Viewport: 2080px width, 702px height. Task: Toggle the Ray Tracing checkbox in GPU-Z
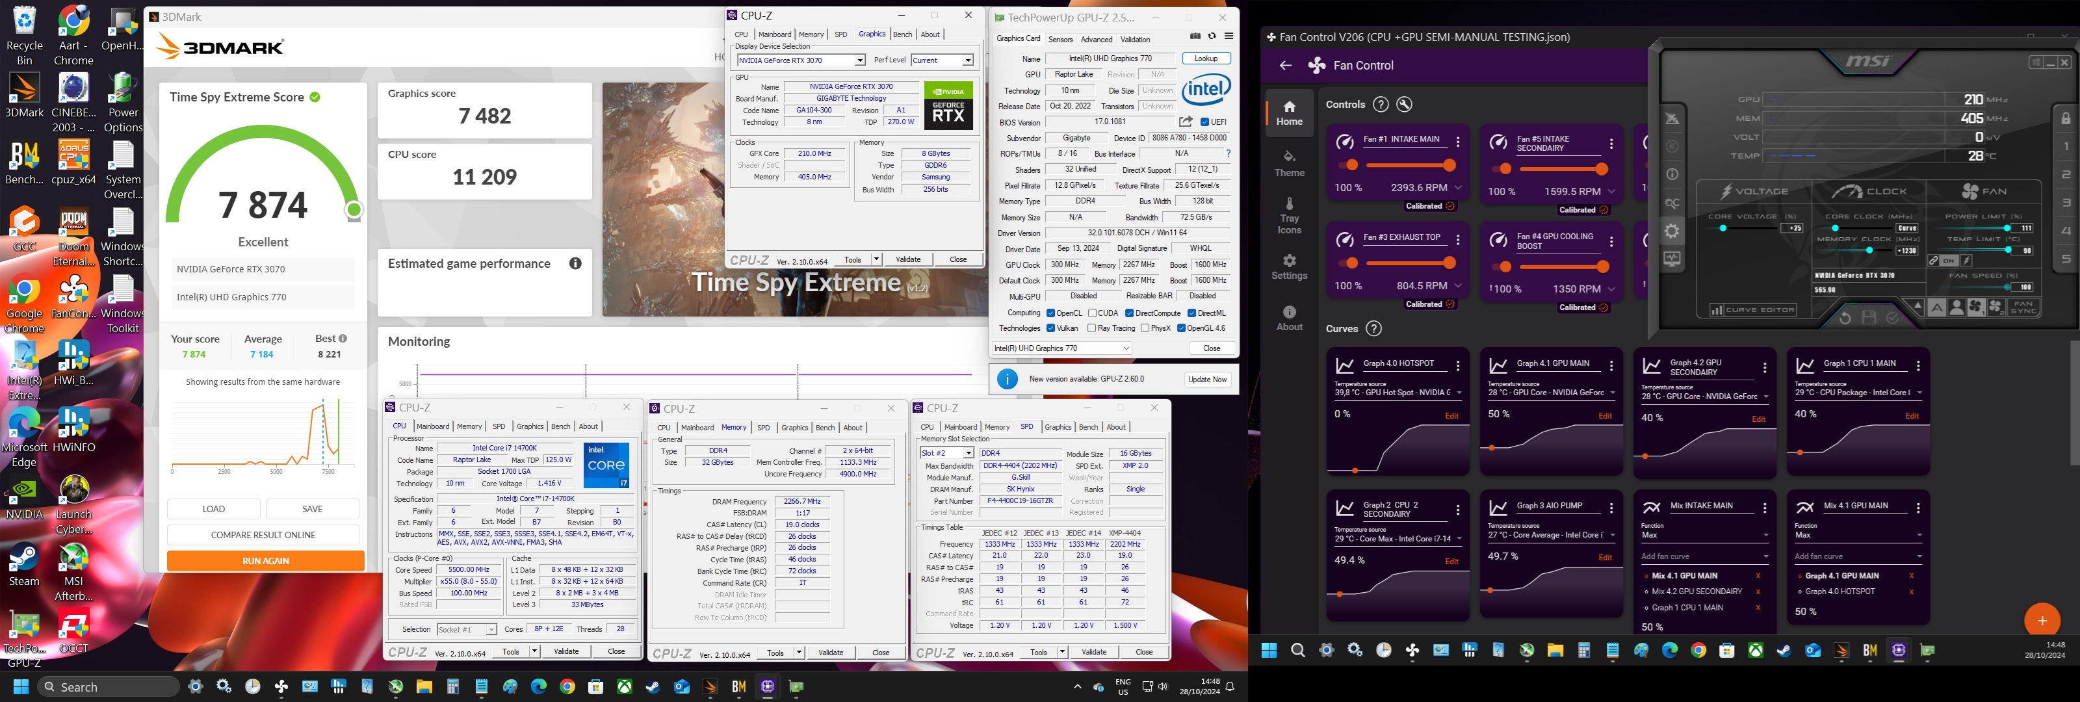pyautogui.click(x=1092, y=329)
